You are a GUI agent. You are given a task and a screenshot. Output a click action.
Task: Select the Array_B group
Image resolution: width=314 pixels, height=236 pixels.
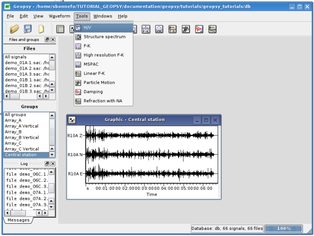27,132
